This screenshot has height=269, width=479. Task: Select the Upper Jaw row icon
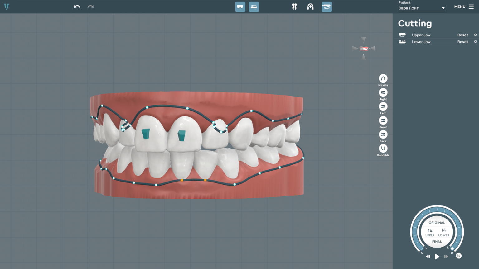(x=402, y=35)
